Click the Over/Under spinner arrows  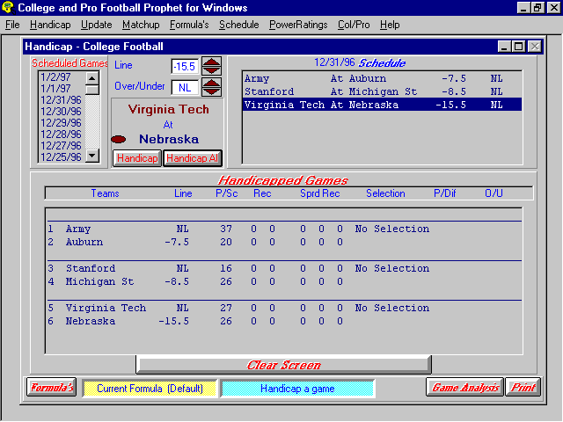pyautogui.click(x=211, y=87)
